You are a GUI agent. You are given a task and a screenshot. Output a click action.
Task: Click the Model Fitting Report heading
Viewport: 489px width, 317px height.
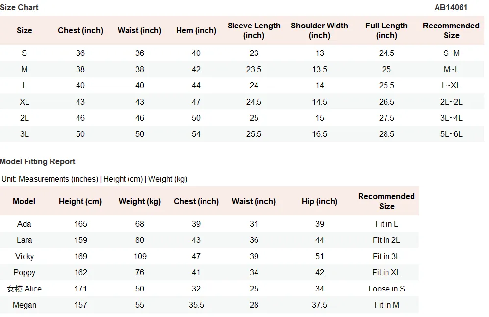pos(37,161)
